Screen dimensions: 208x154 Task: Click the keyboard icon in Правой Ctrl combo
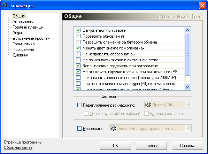click(148, 105)
